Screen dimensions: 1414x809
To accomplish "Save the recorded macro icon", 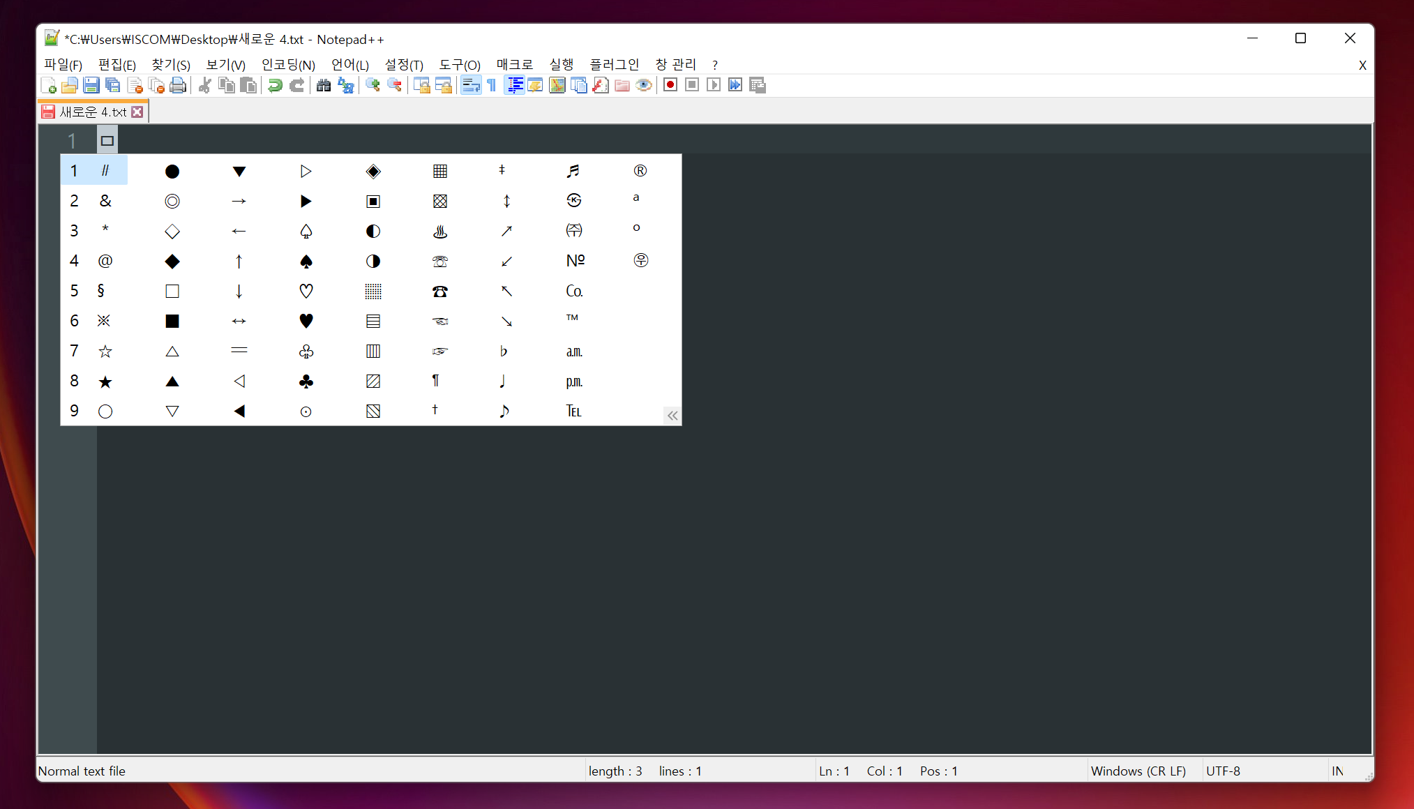I will [758, 85].
